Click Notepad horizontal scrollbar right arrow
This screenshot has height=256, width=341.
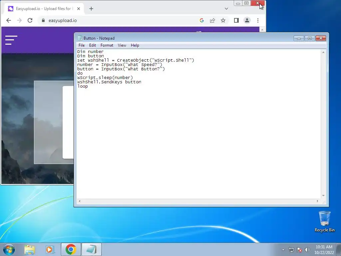[317, 201]
